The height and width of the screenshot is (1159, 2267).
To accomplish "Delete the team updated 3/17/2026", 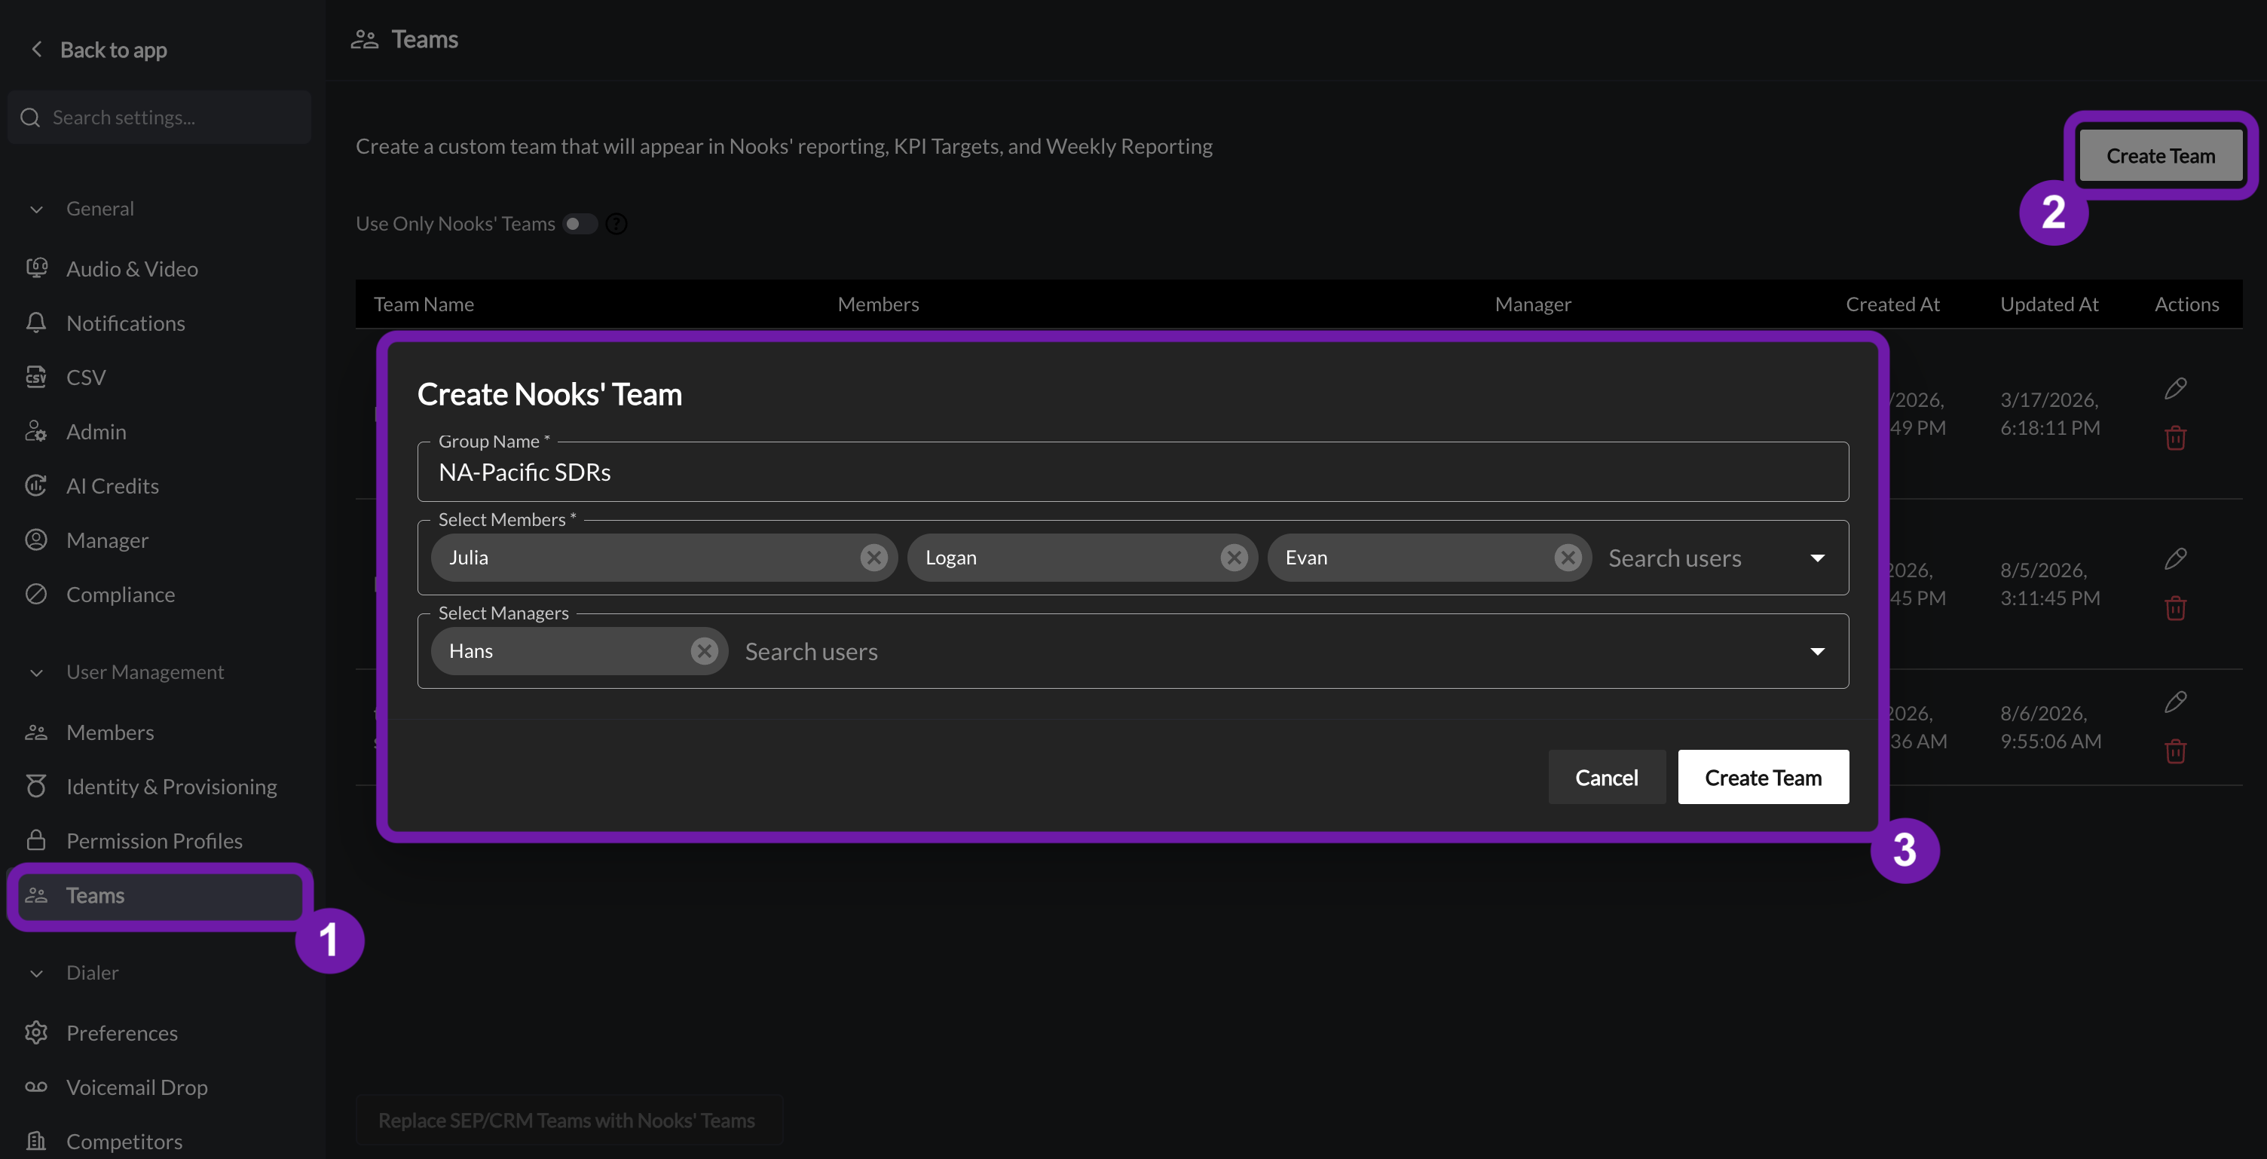I will [2174, 437].
